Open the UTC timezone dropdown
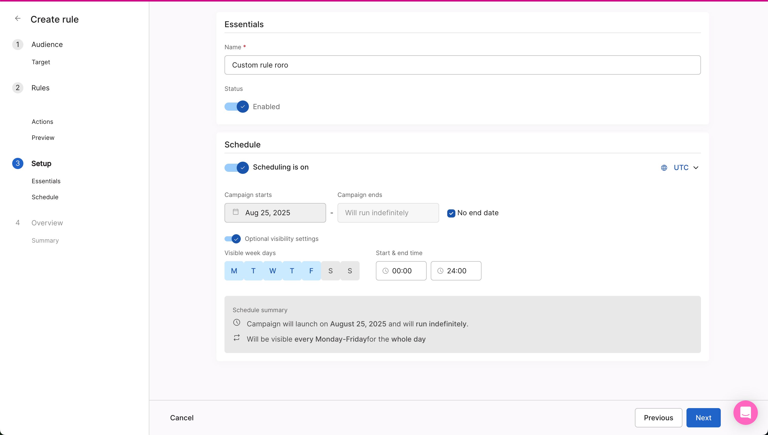The height and width of the screenshot is (435, 768). pyautogui.click(x=686, y=168)
